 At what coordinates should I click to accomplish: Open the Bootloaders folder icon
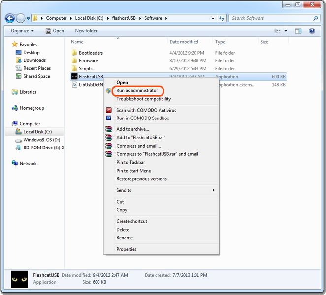[x=73, y=53]
